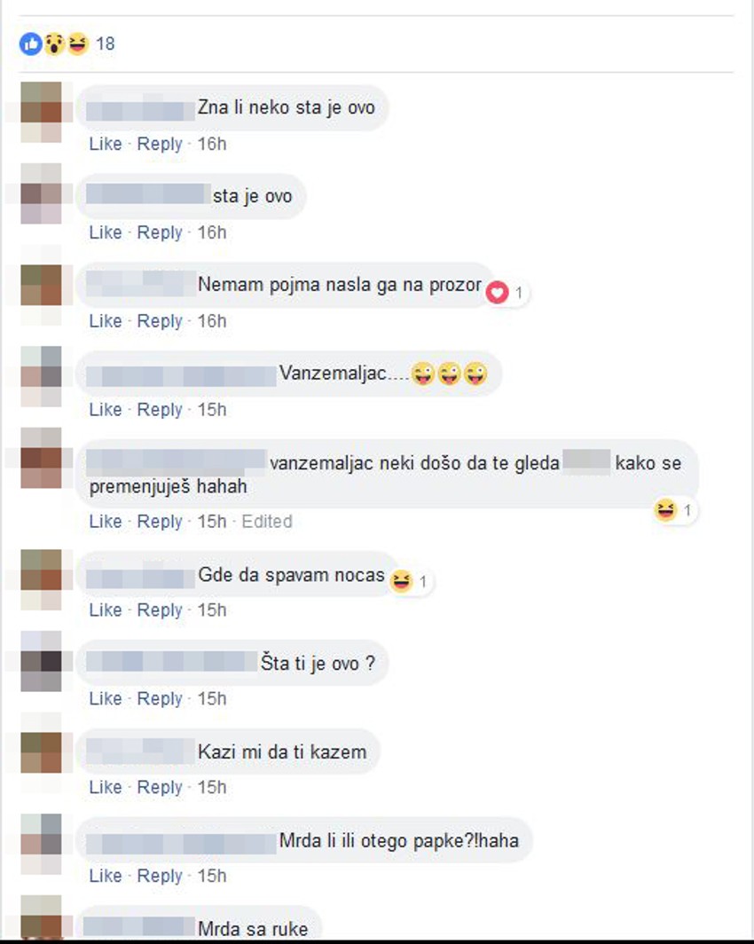Reply to the 'Zna li neko sta je ovo' comment

(160, 144)
